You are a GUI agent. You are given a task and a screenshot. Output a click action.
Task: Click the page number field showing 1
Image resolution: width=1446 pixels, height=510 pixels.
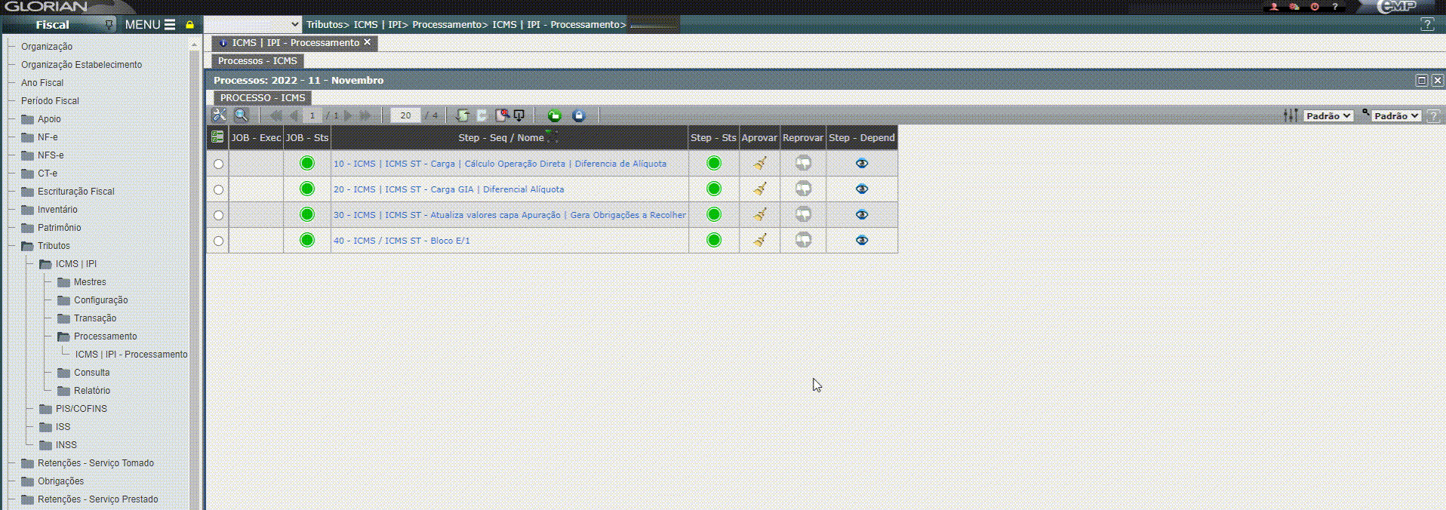coord(312,115)
